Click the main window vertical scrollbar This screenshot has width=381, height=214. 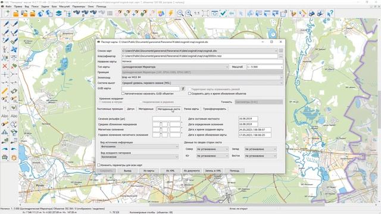point(379,109)
